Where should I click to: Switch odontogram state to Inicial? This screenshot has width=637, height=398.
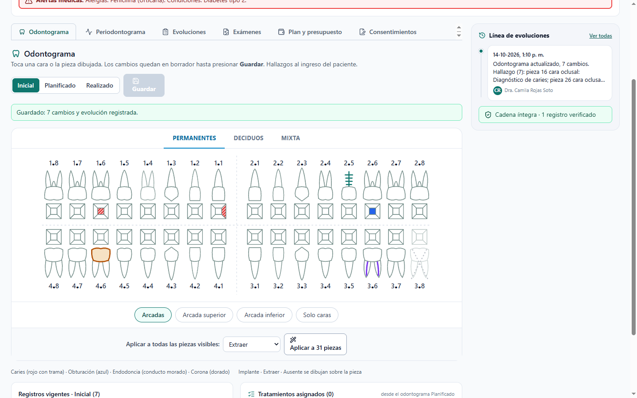[x=26, y=85]
